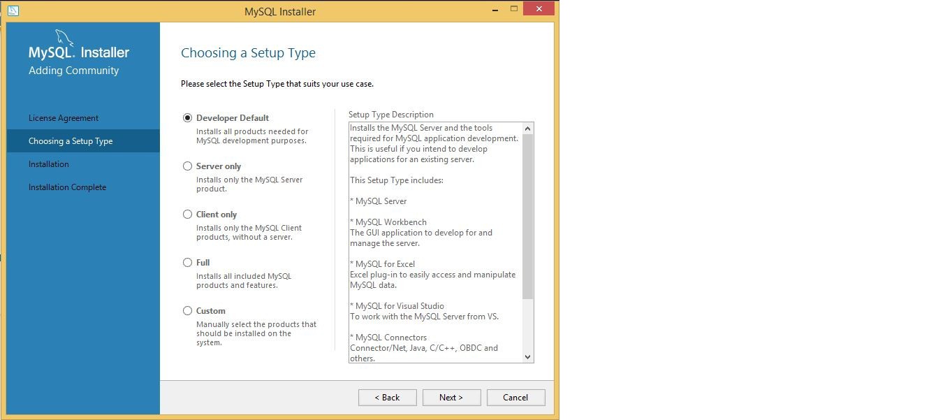Cancel the MySQL installation
Viewport: 952px width, 420px height.
[515, 398]
